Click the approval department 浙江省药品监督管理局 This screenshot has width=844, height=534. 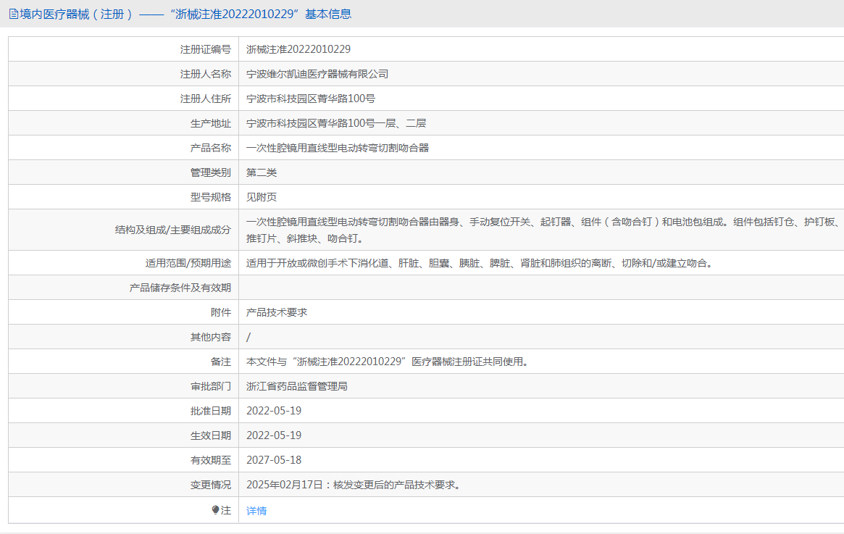(x=297, y=386)
